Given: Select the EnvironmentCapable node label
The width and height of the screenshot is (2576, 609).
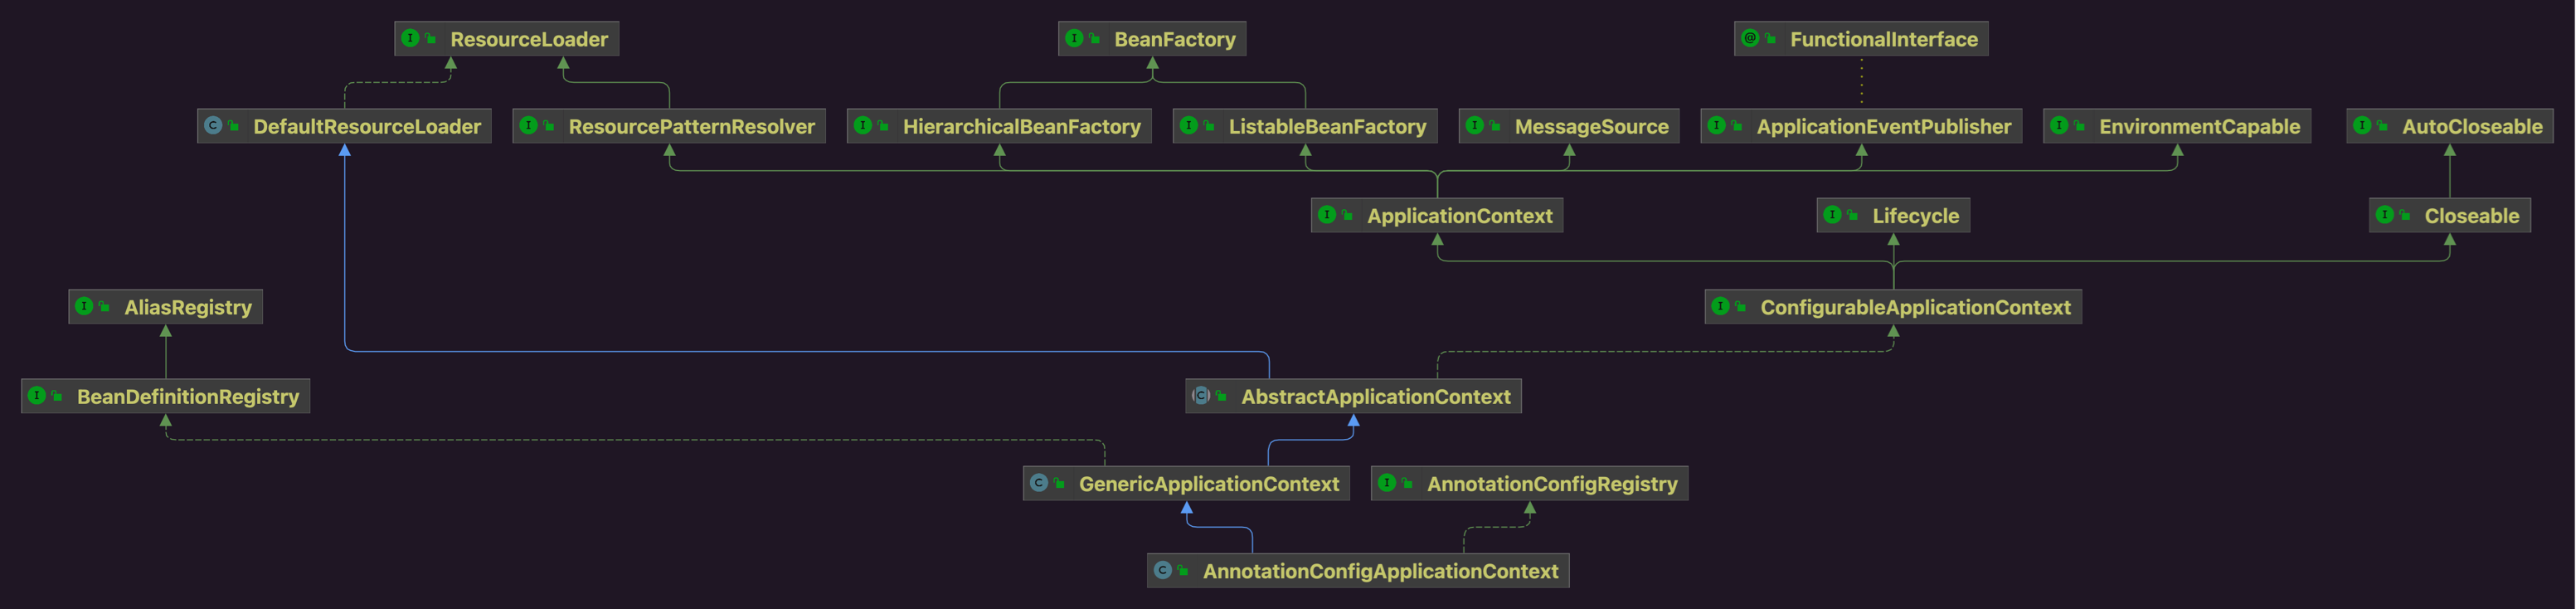Looking at the screenshot, I should [2199, 127].
